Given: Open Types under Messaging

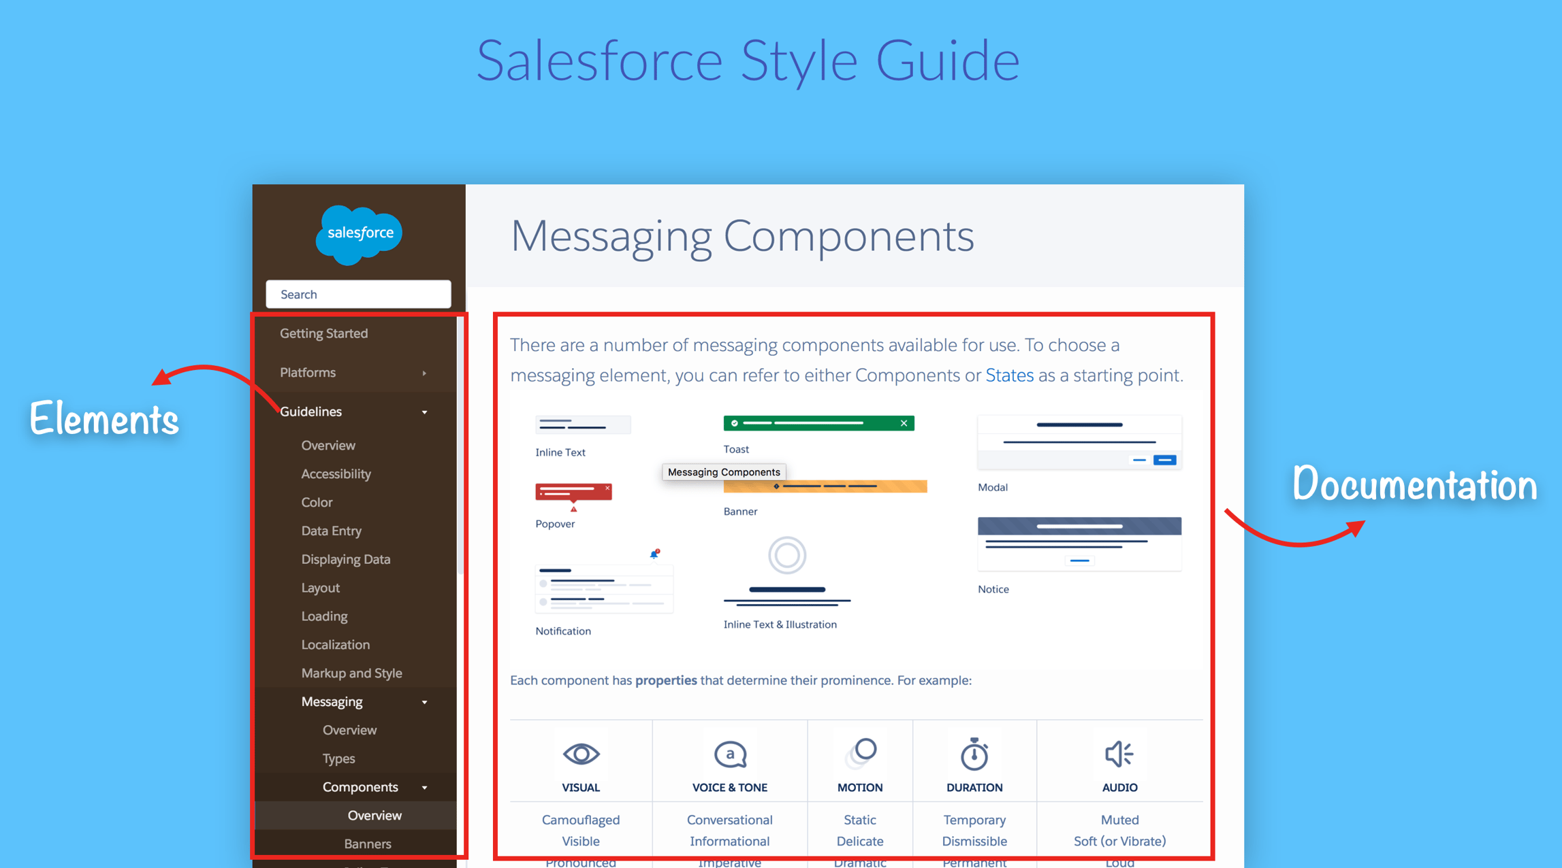Looking at the screenshot, I should click(x=339, y=758).
